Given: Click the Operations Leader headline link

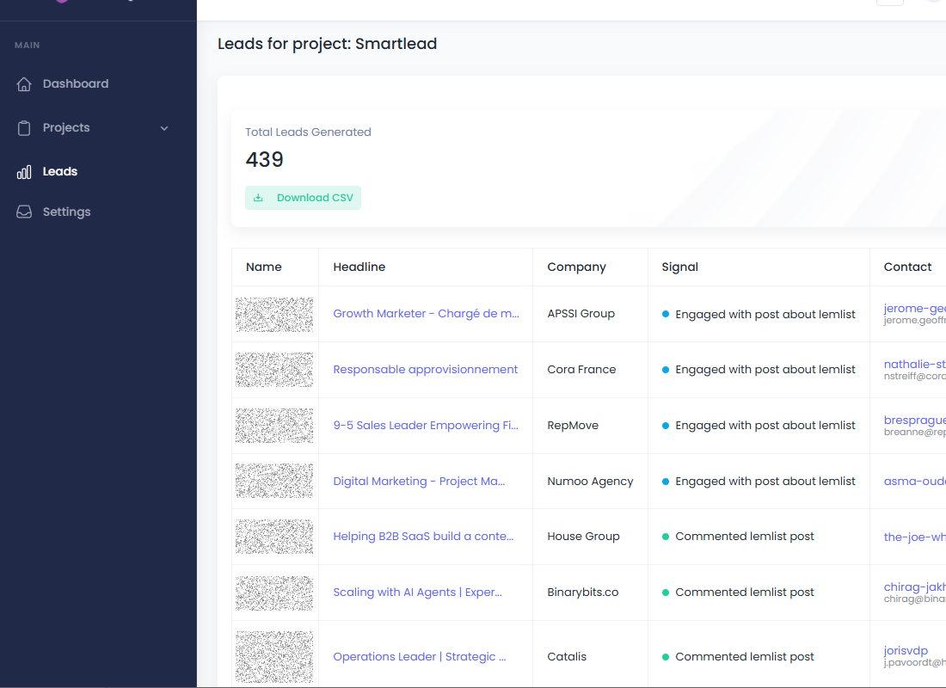Looking at the screenshot, I should pos(419,657).
